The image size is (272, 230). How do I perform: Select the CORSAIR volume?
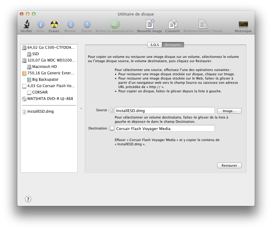[49, 92]
